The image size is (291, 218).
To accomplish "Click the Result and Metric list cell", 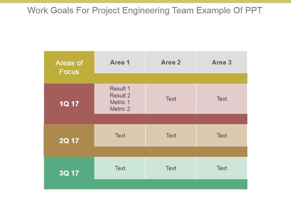I will pyautogui.click(x=120, y=99).
